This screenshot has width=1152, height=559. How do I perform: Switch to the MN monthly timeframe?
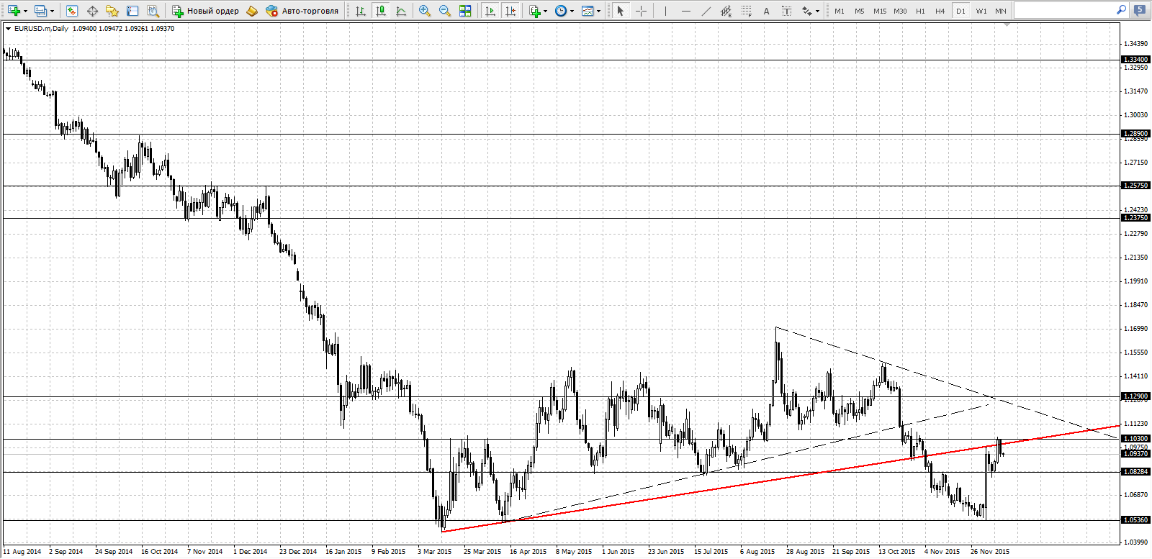1001,11
